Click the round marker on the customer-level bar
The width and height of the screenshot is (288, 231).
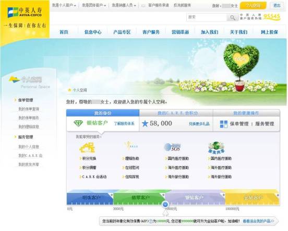point(165,204)
